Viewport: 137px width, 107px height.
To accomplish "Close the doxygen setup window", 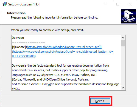I will (x=130, y=4).
